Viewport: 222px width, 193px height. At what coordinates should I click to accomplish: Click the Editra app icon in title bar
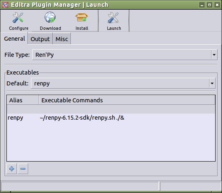pyautogui.click(x=5, y=5)
